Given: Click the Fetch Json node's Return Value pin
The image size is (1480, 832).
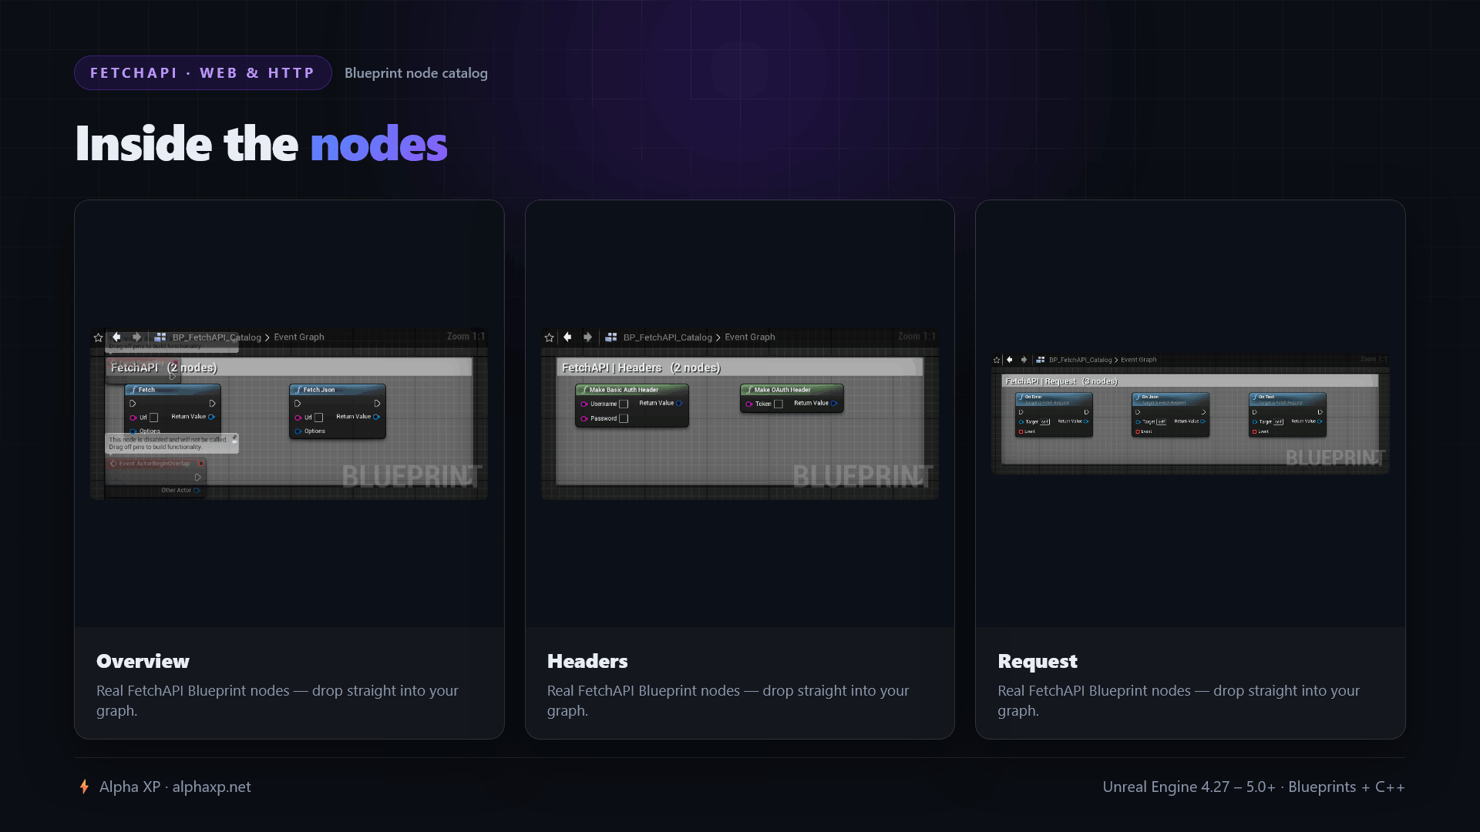Looking at the screenshot, I should (376, 417).
